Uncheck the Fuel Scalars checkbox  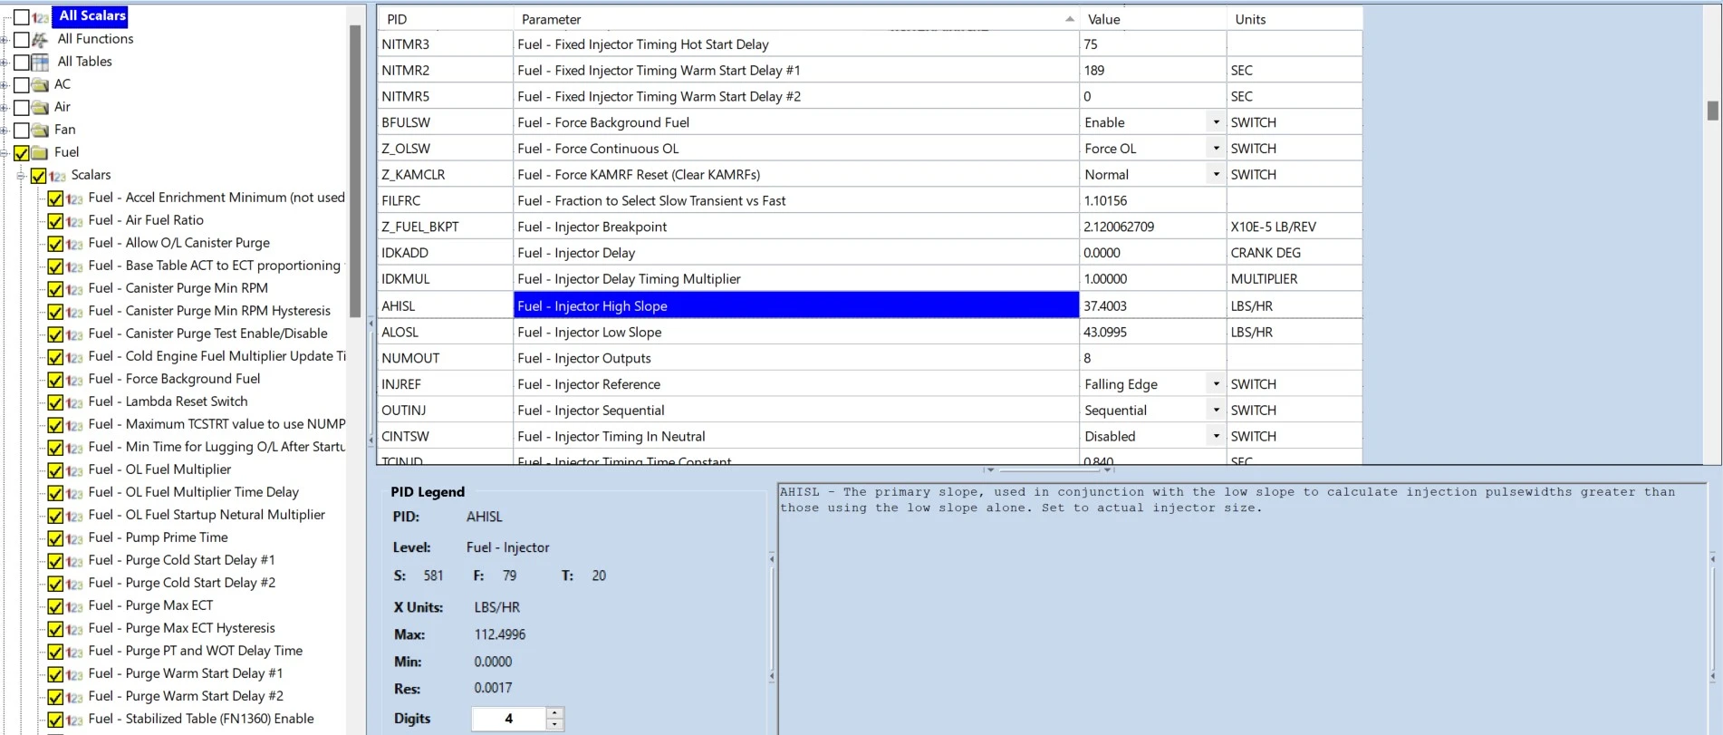(x=38, y=176)
